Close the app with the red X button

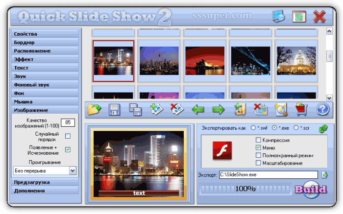(319, 16)
